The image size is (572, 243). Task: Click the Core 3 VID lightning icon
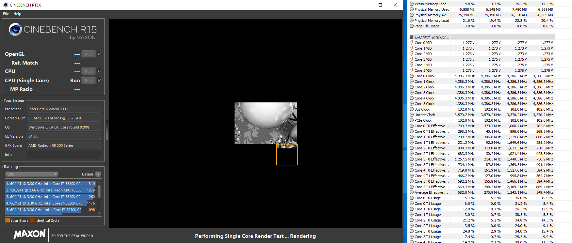(x=412, y=59)
